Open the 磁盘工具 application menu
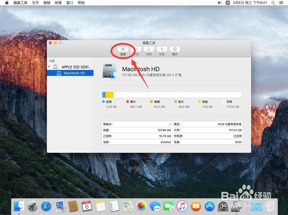288x215 pixels. click(20, 3)
